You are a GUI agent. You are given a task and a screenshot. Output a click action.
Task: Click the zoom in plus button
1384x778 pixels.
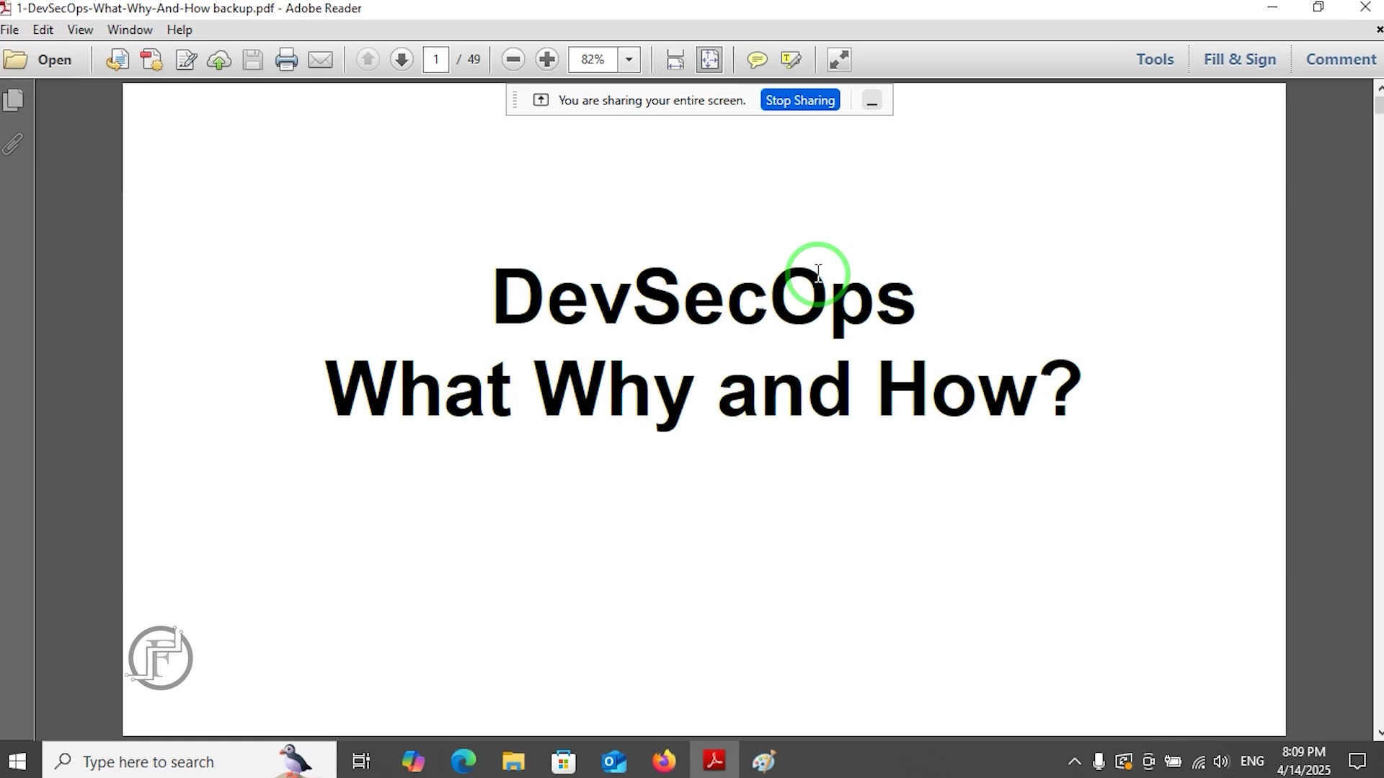tap(547, 59)
